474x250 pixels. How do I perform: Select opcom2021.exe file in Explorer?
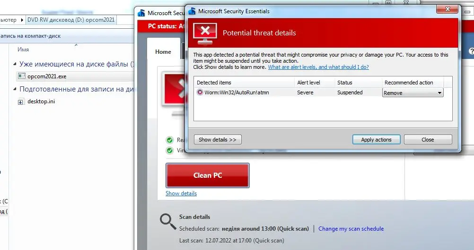point(47,76)
